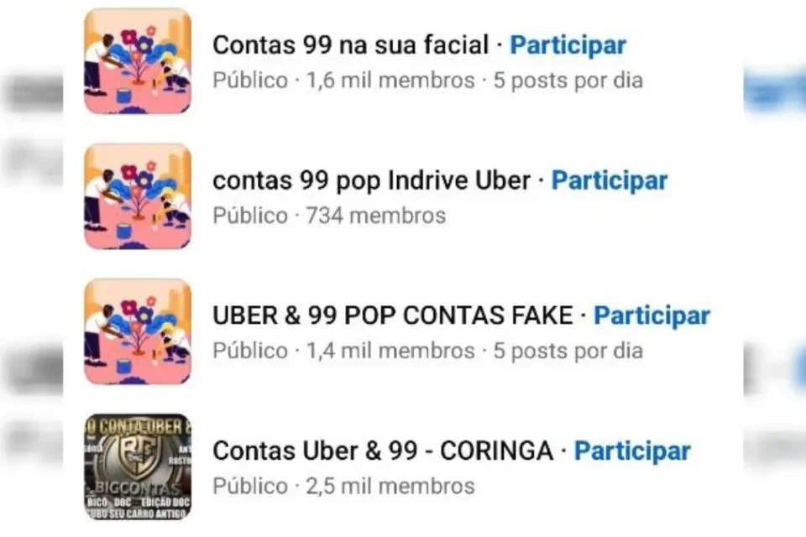
Task: Join 'contas 99 pop Indrive Uber' via Participar
Action: [610, 180]
